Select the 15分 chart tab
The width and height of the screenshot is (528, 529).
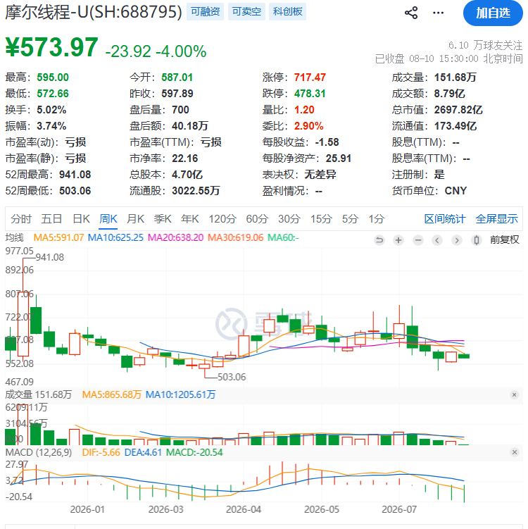pos(321,218)
